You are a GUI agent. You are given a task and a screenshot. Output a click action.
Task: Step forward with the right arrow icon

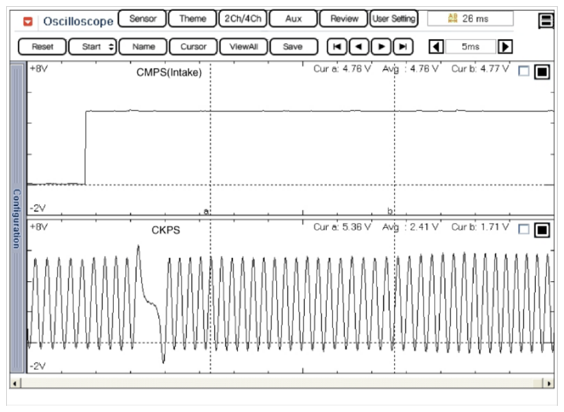(x=382, y=47)
